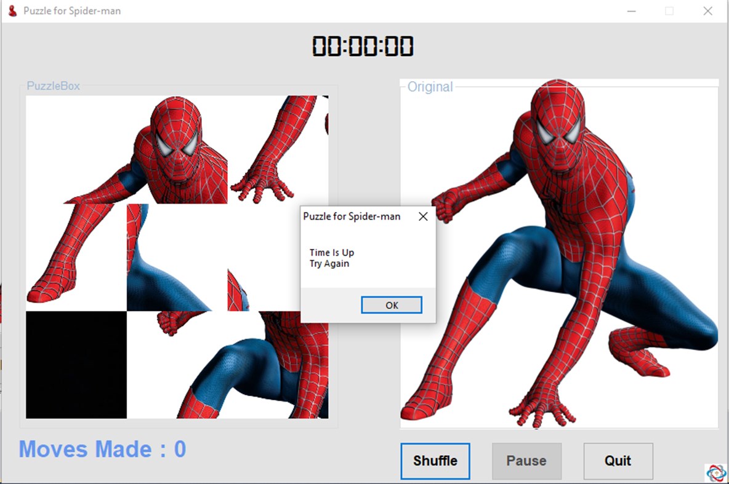Click the Quit button
This screenshot has width=729, height=484.
click(x=618, y=461)
